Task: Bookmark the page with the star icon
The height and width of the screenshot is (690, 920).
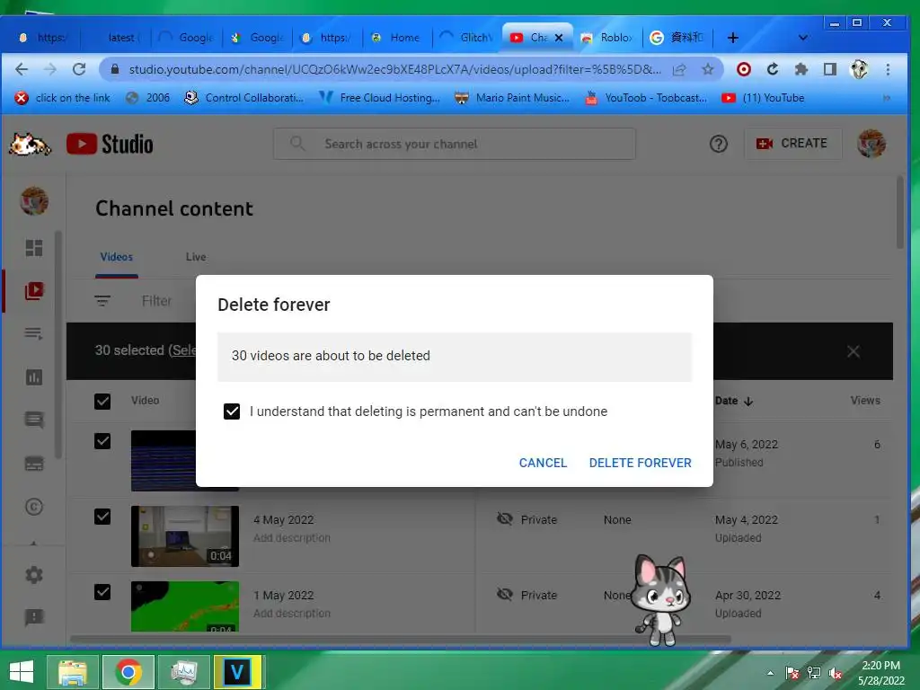Action: tap(708, 69)
